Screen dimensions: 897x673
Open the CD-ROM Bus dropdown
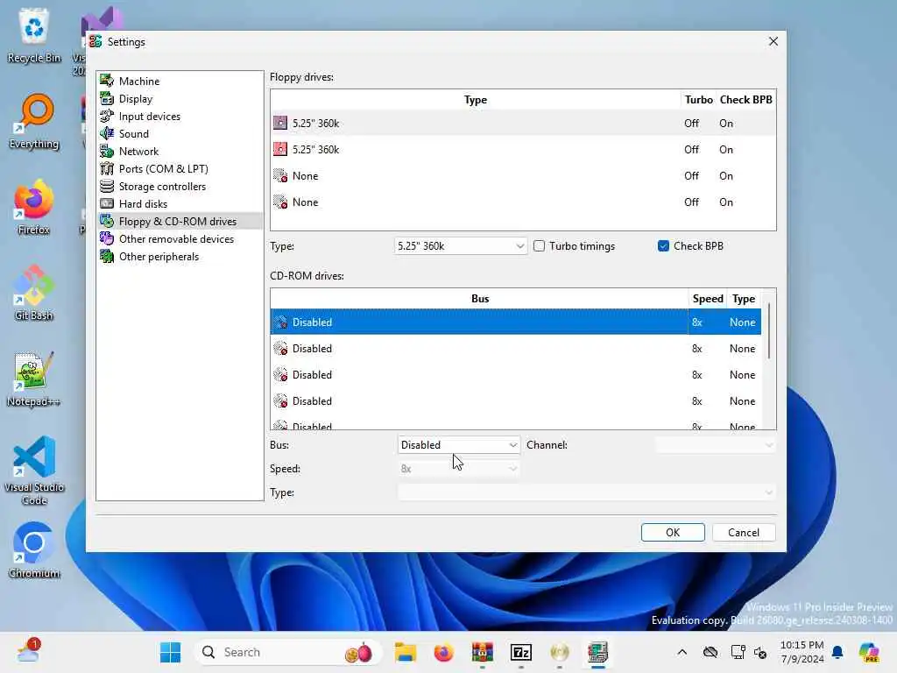(x=459, y=445)
